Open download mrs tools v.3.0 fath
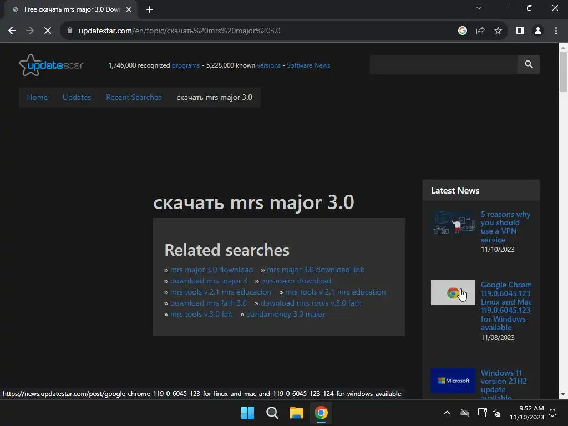Image resolution: width=568 pixels, height=426 pixels. tap(311, 303)
